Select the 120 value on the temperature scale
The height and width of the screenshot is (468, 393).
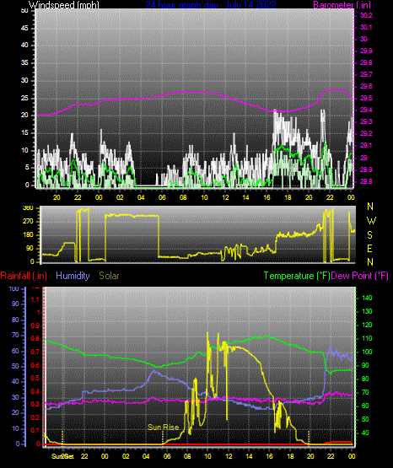(x=367, y=325)
